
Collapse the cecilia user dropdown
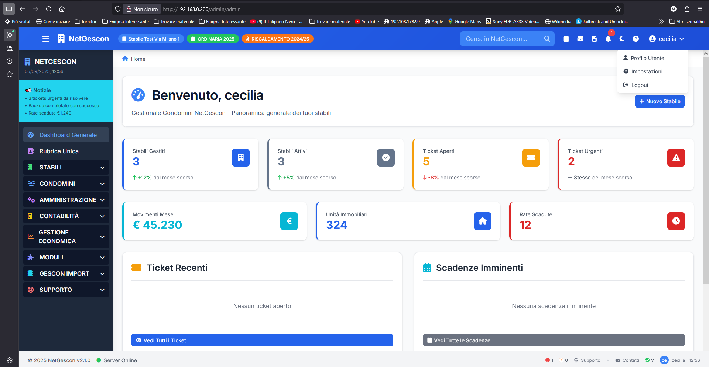pyautogui.click(x=667, y=39)
